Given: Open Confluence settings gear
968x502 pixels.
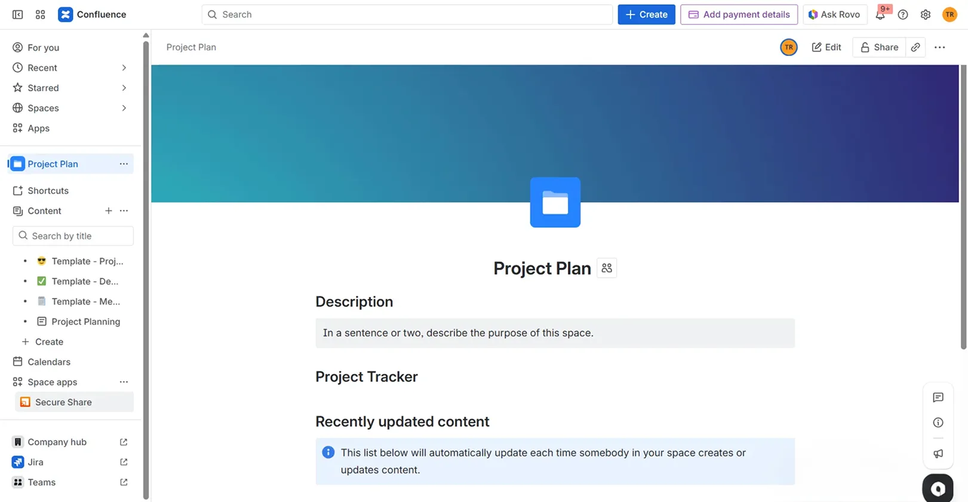Looking at the screenshot, I should pos(926,14).
